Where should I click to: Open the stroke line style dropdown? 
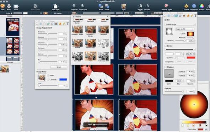tap(180, 49)
